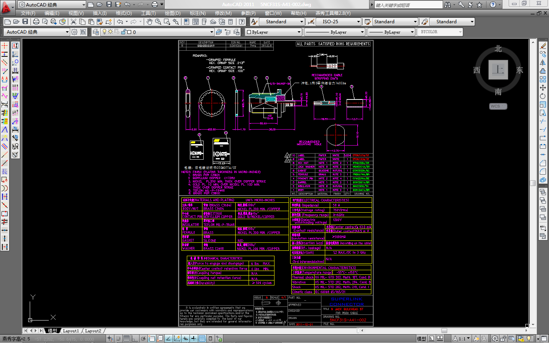Click the binoculars search icon in title bar
549x343 pixels.
point(448,5)
